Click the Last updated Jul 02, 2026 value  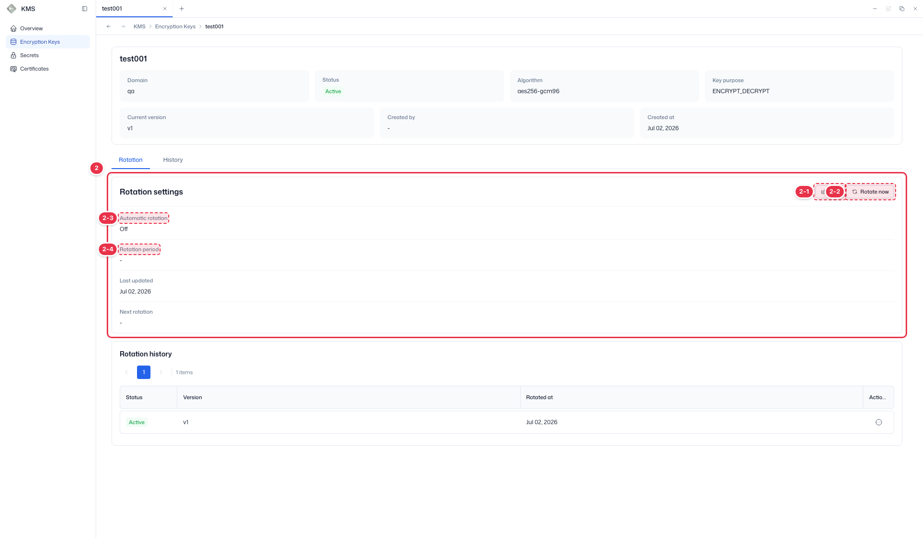coord(135,292)
